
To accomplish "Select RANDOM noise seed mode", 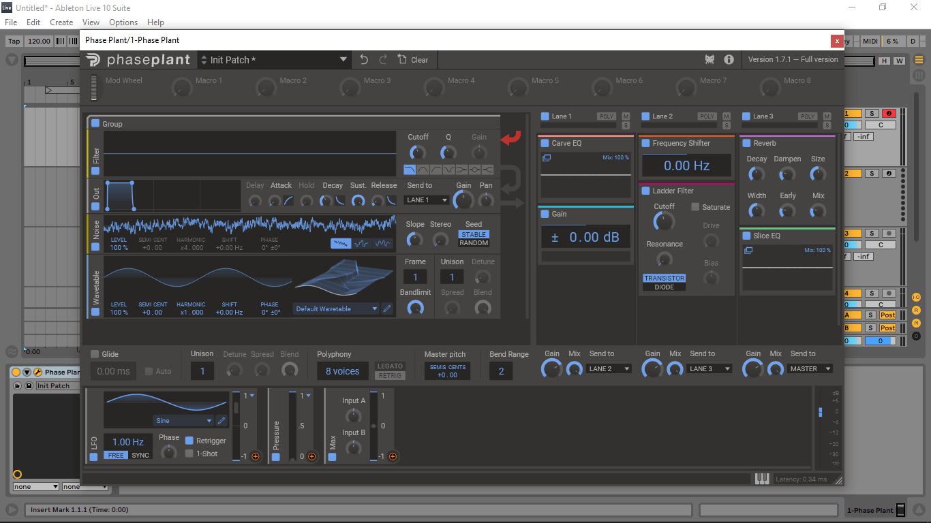I will tap(474, 243).
